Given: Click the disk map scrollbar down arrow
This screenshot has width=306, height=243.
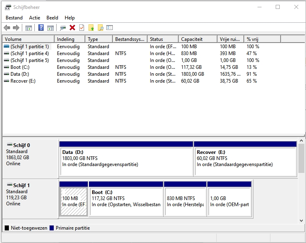Looking at the screenshot, I should point(301,220).
